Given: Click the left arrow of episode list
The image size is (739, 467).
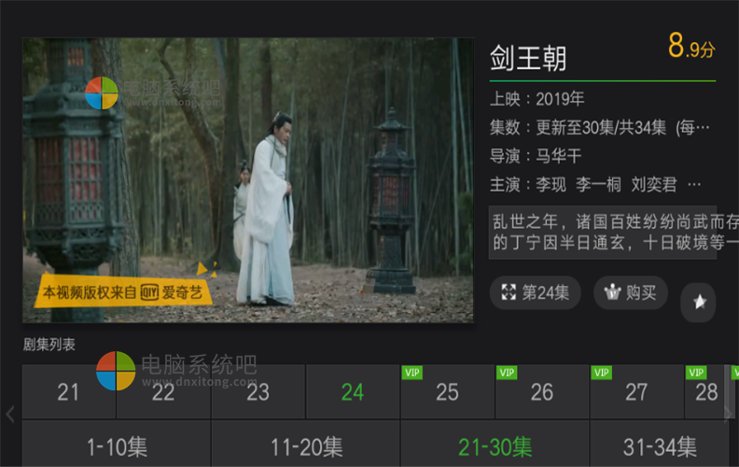Looking at the screenshot, I should [10, 414].
